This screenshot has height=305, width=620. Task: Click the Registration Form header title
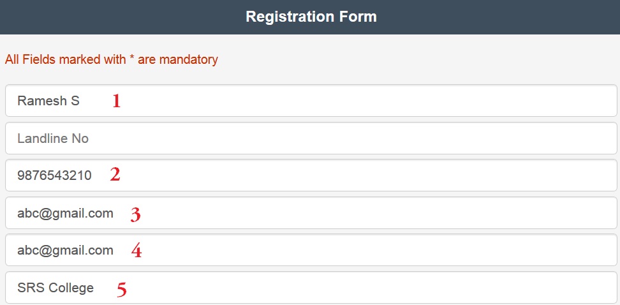click(311, 17)
